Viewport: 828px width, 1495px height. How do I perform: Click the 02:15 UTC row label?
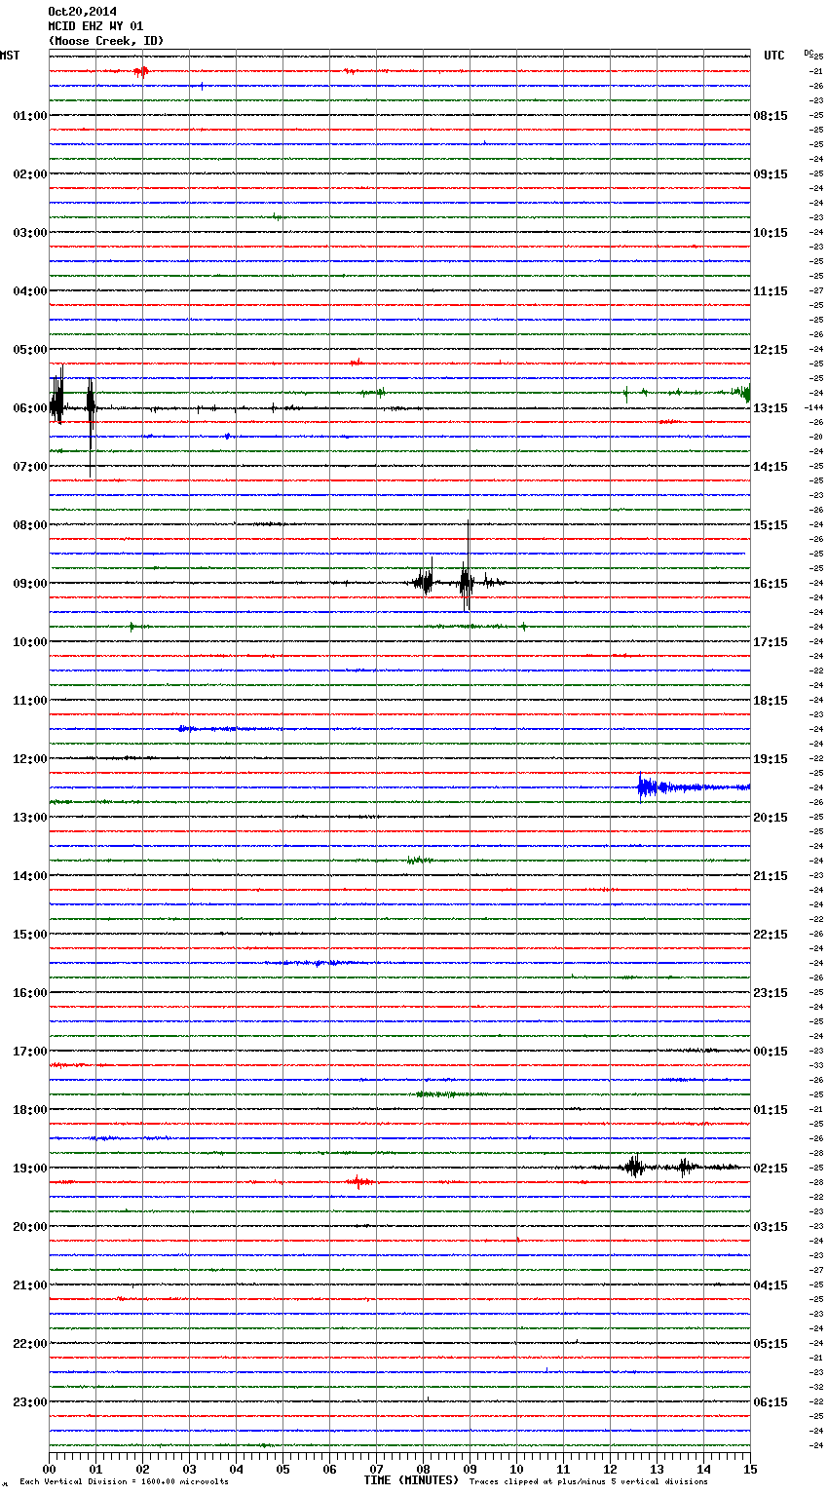[771, 1168]
